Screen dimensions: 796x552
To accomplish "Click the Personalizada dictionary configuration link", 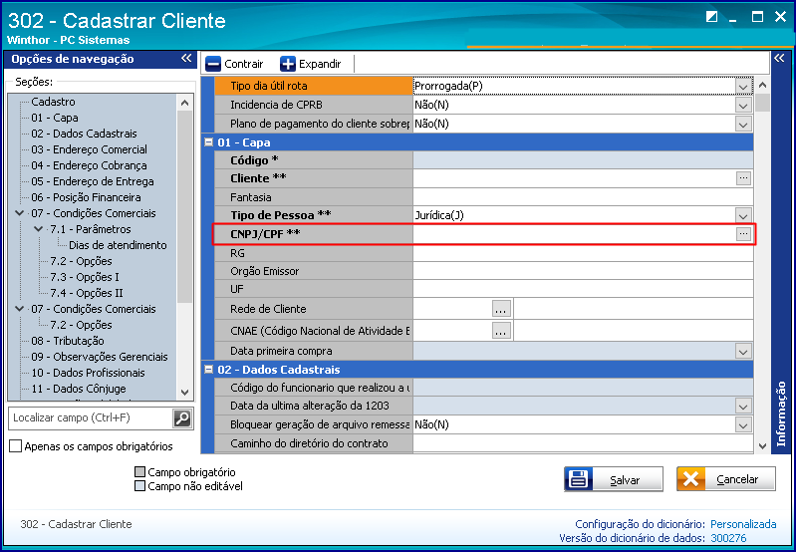I will point(743,524).
